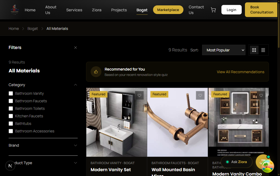Click the company logo in header
Viewport: 280px width, 176px height.
[15, 10]
